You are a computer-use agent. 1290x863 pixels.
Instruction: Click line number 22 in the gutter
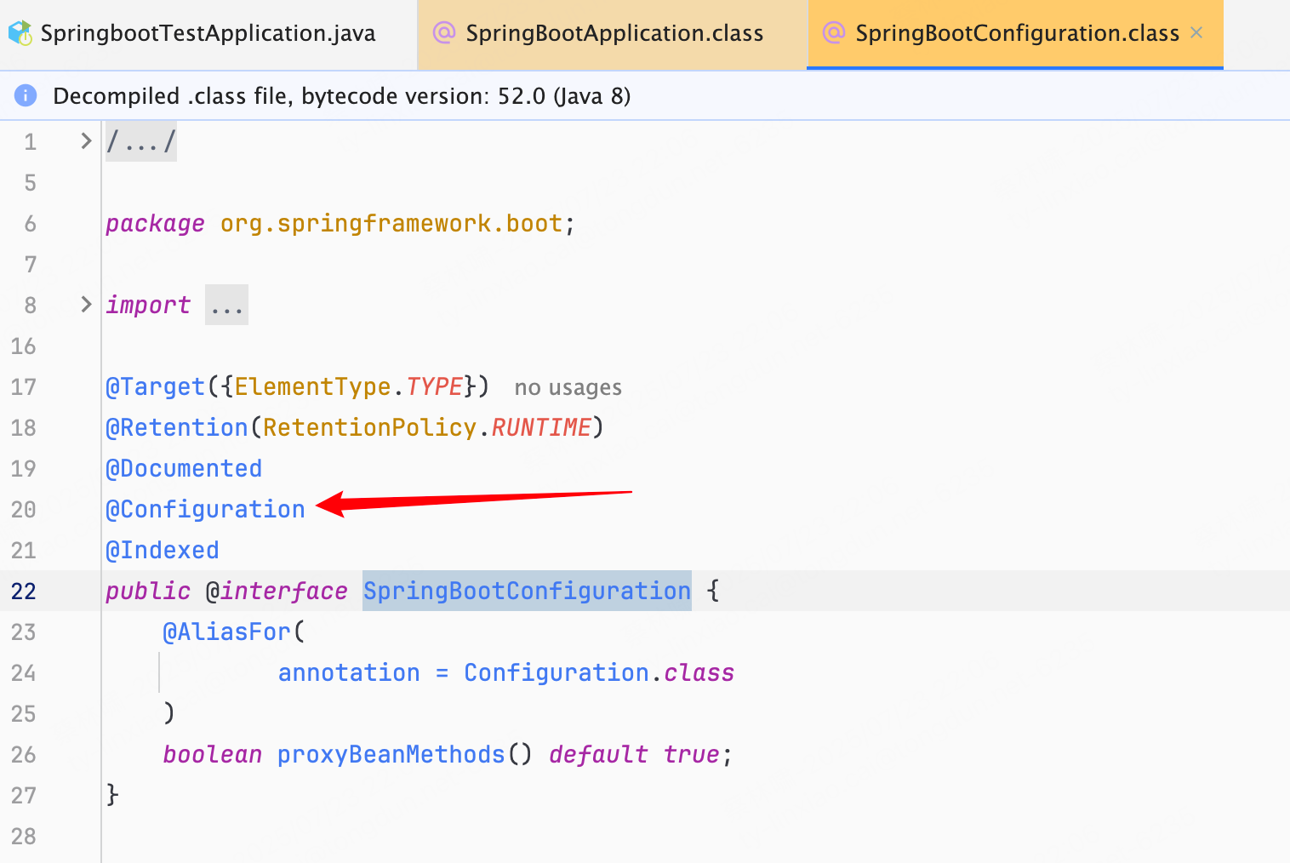pyautogui.click(x=24, y=591)
